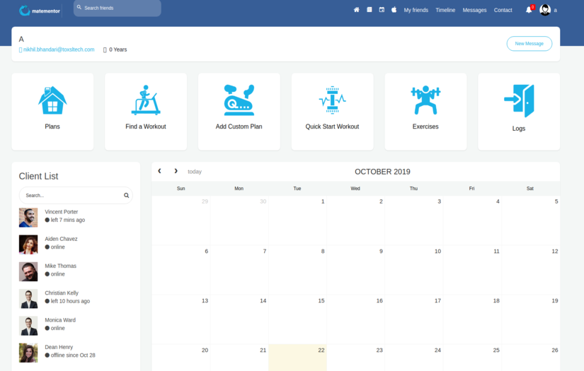Click the Wed column header
This screenshot has width=584, height=371.
[355, 189]
